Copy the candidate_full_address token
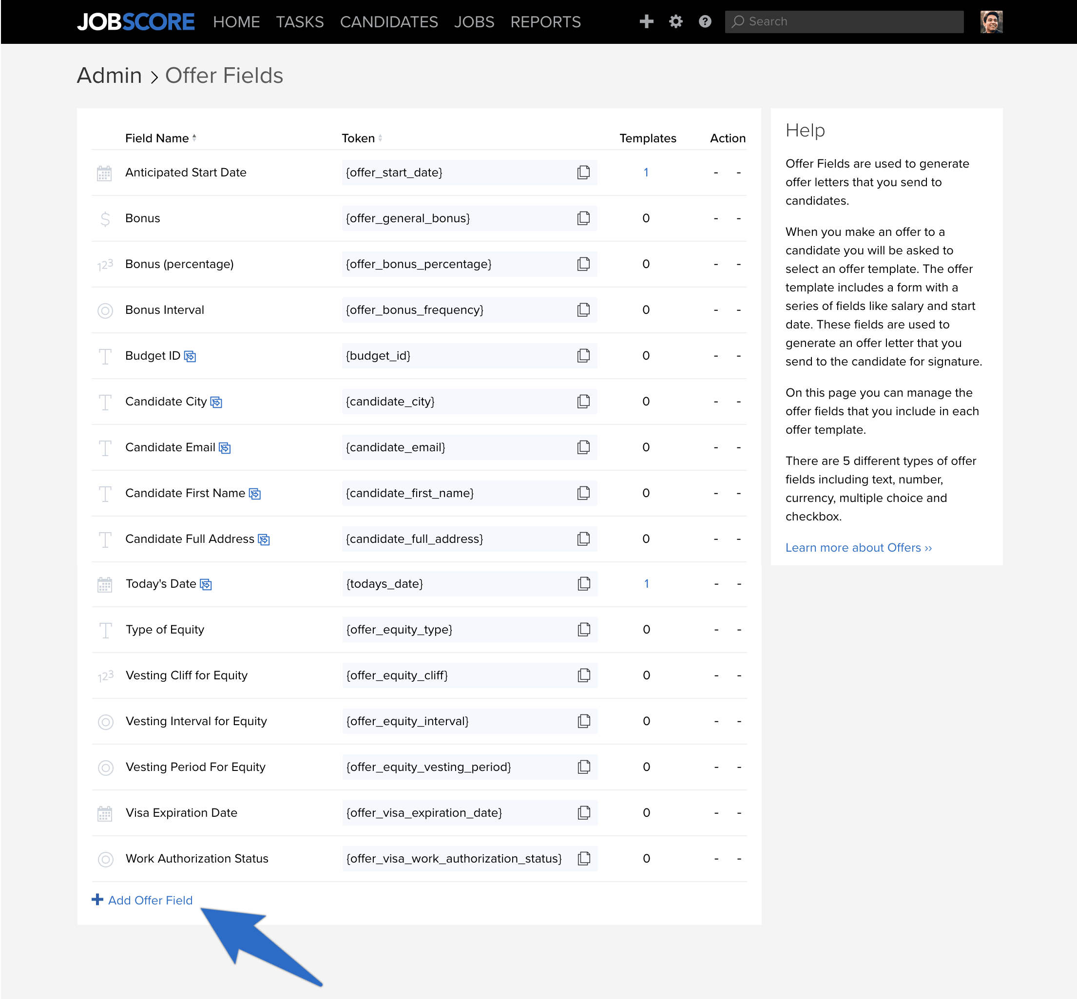The image size is (1077, 999). pos(583,539)
